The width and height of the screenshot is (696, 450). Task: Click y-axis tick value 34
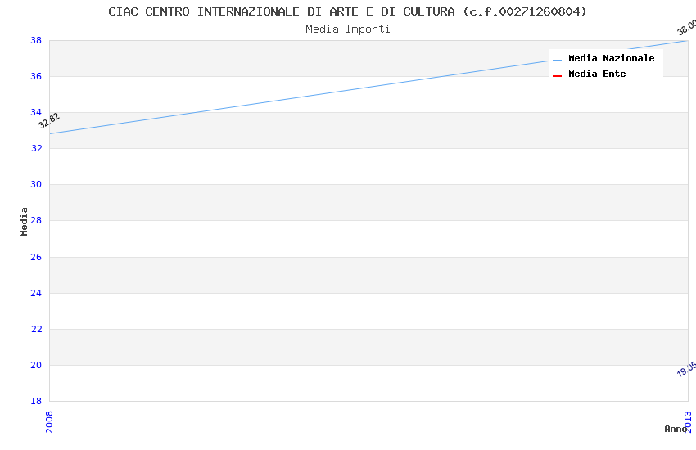tap(36, 112)
